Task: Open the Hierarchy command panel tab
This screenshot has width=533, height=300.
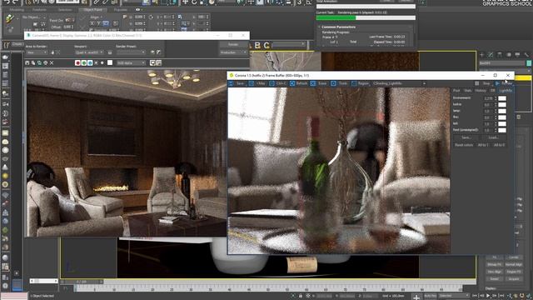Action: point(500,54)
